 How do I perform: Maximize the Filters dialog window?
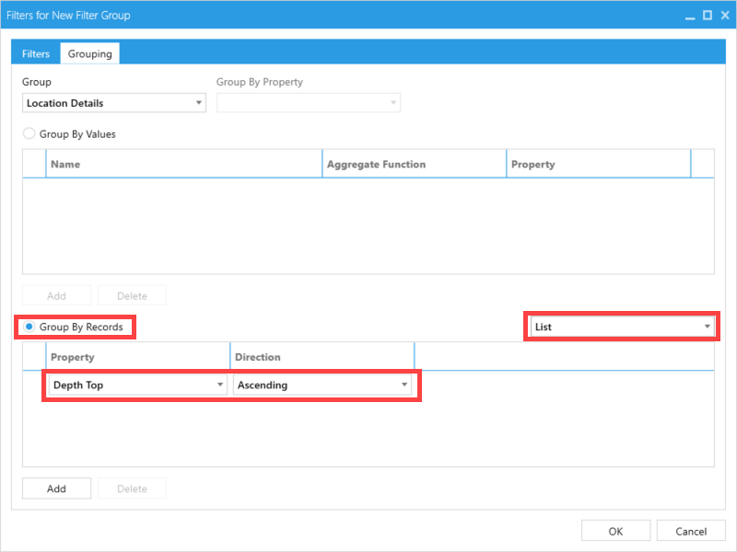point(708,16)
